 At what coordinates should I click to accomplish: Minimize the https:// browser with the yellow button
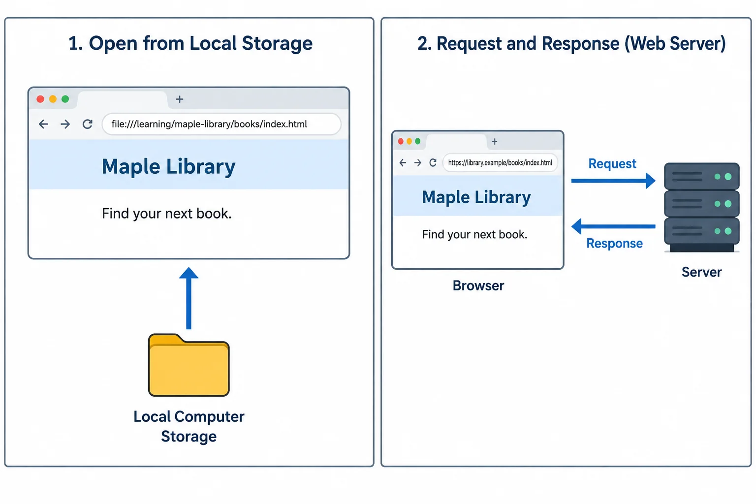coord(409,141)
